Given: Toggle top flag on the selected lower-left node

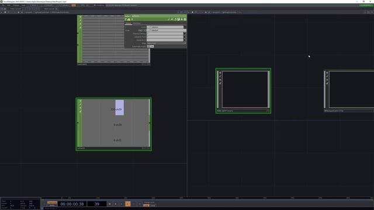Looking at the screenshot, I should (81, 101).
